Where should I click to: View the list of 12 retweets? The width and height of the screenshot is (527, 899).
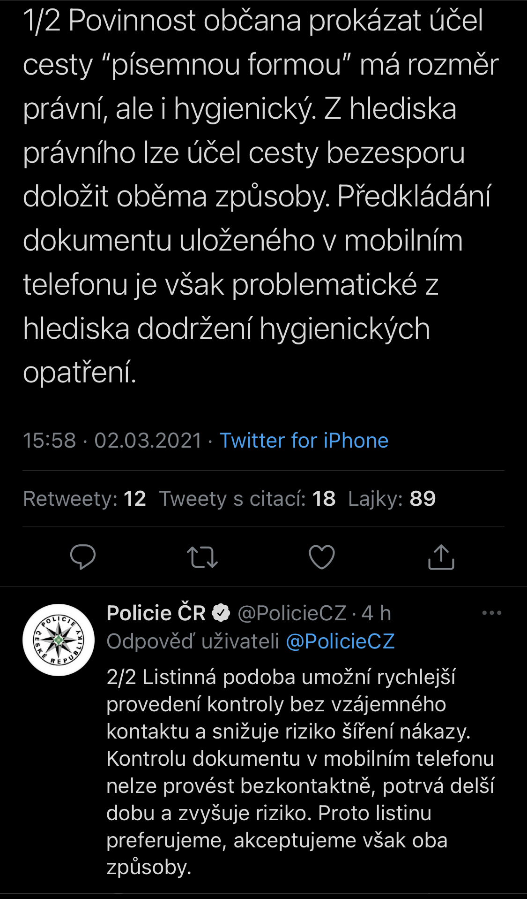pos(85,499)
